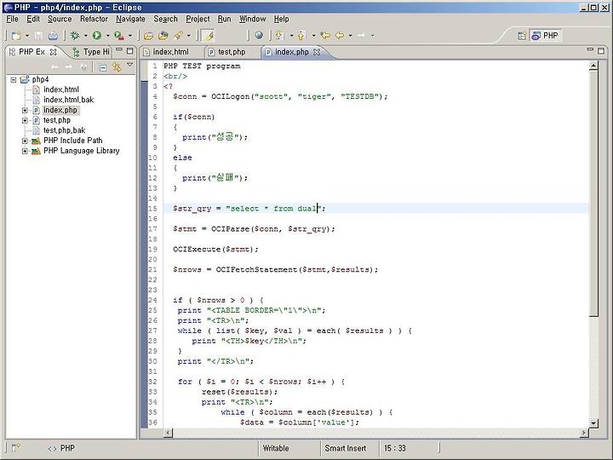Expand index.php in PHP Explorer tree
The width and height of the screenshot is (613, 460).
pyautogui.click(x=25, y=110)
